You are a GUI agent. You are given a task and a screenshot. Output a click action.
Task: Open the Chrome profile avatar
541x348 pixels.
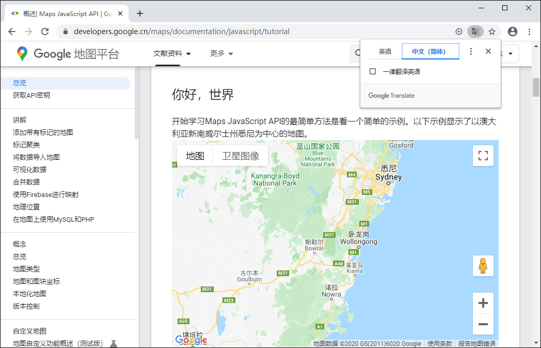point(512,31)
